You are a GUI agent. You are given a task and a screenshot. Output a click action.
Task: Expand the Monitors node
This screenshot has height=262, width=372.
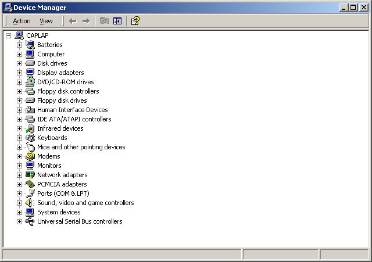pos(19,166)
